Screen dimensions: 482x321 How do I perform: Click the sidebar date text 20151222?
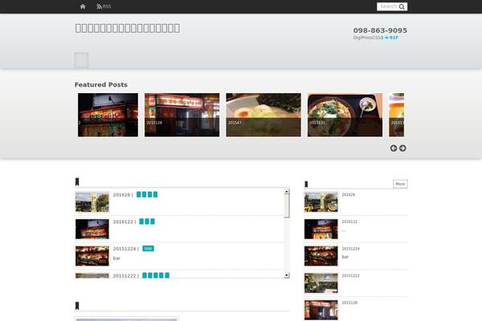[350, 275]
